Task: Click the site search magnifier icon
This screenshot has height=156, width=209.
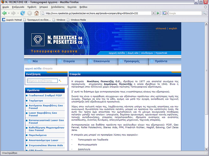Action: pyautogui.click(x=60, y=81)
